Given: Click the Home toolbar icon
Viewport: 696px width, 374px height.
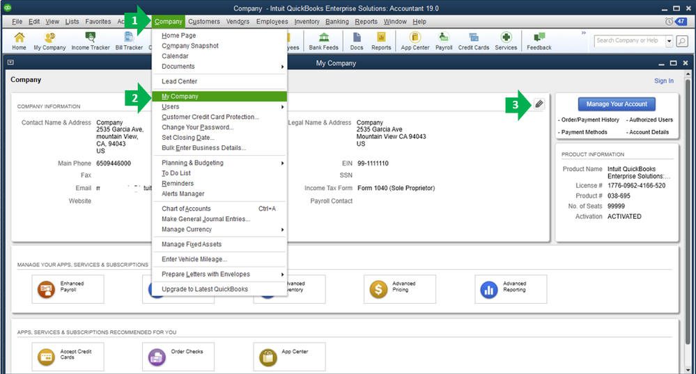Looking at the screenshot, I should pyautogui.click(x=19, y=41).
